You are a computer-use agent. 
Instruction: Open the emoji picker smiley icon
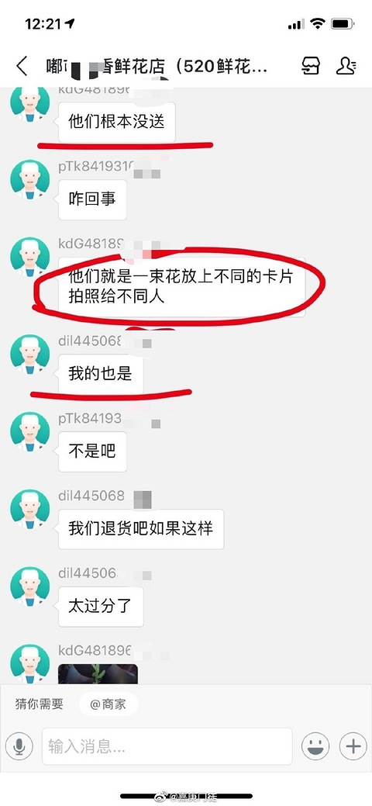tap(315, 745)
